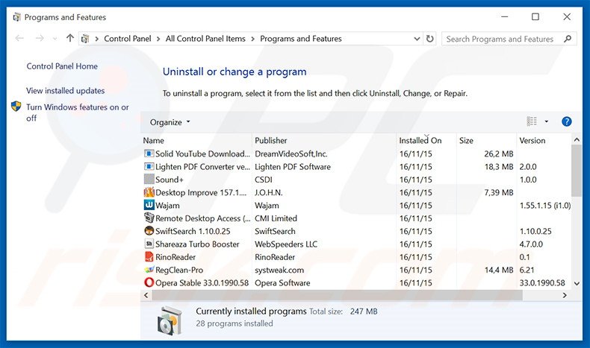Viewport: 590px width, 348px height.
Task: Click the Wajam program icon
Action: click(149, 205)
